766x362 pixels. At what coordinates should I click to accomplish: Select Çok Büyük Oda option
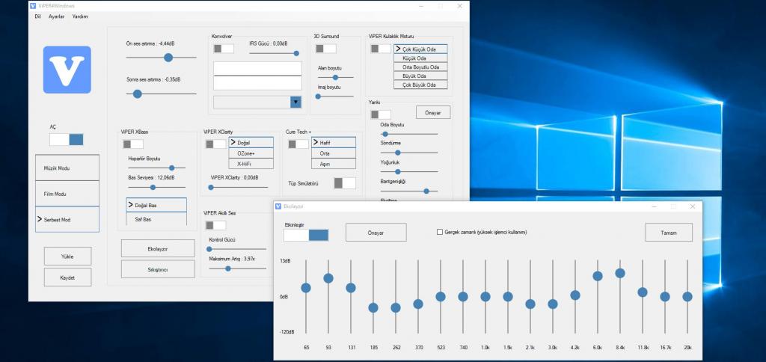pyautogui.click(x=420, y=85)
